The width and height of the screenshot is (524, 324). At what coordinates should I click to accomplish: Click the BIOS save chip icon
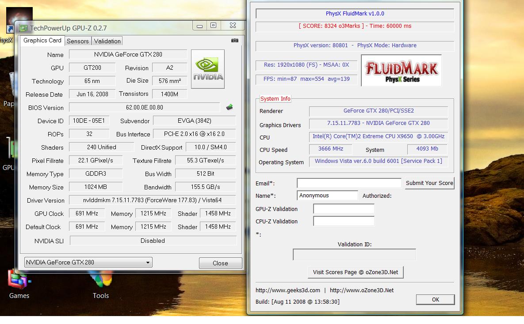[229, 107]
